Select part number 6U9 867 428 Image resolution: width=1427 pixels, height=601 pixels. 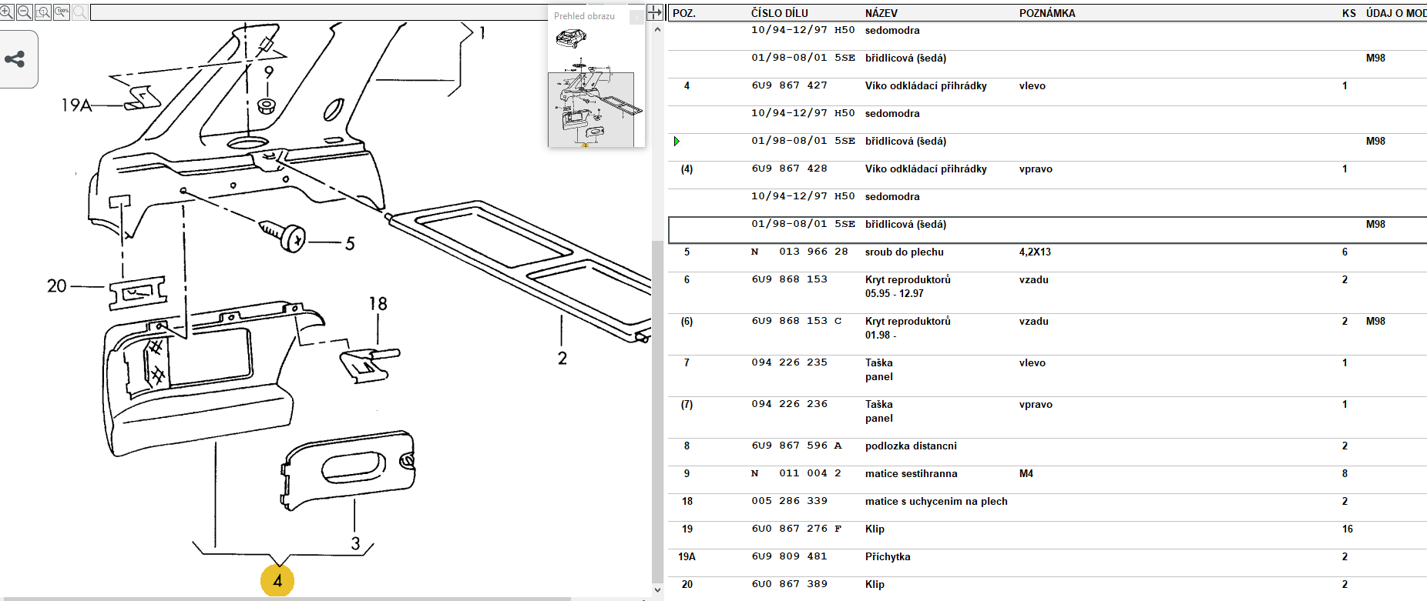(x=790, y=169)
